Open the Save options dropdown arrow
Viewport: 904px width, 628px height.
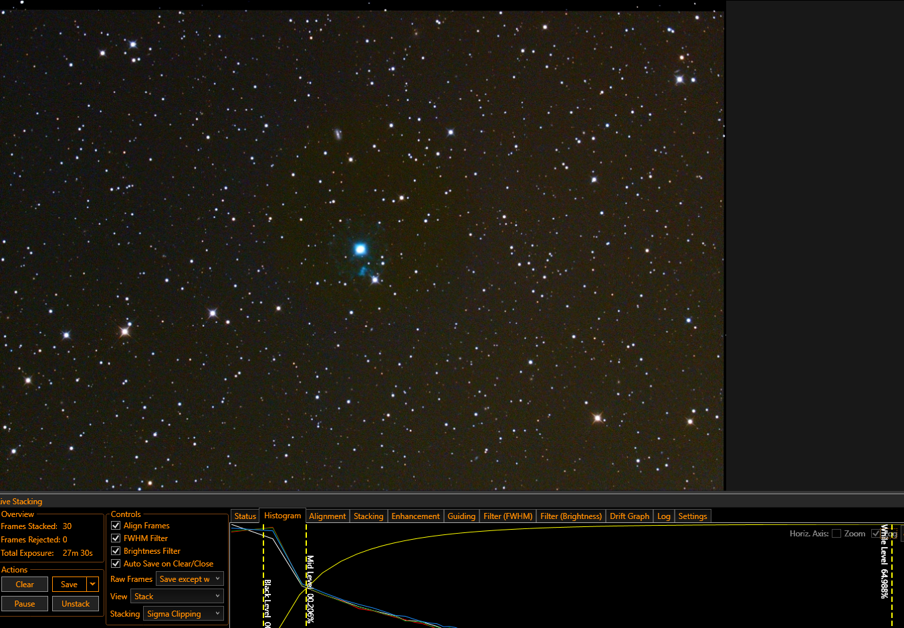point(93,585)
